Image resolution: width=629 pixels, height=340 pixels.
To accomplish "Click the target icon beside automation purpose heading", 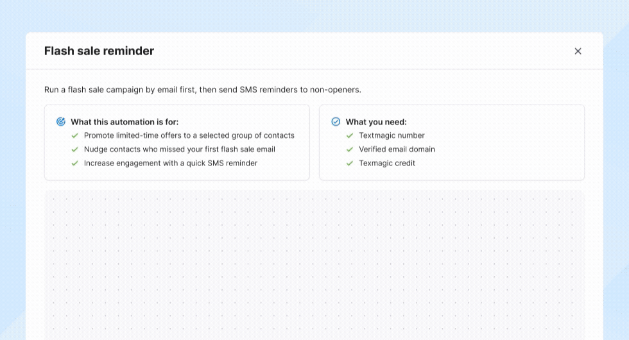I will click(61, 122).
